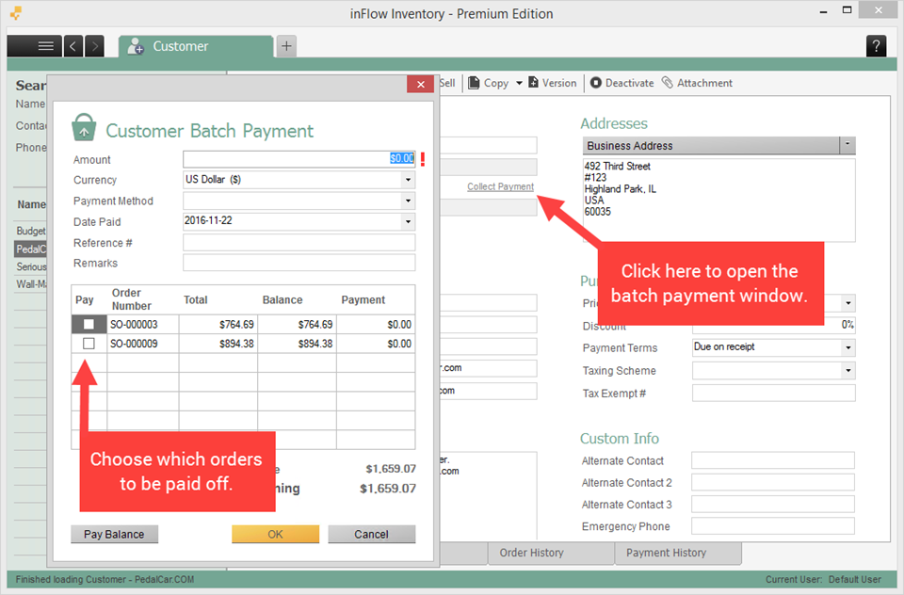
Task: Click the Alternate Contact 2 field
Action: 772,483
